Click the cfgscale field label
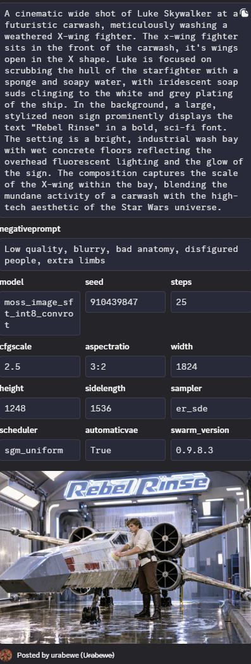 click(x=16, y=346)
